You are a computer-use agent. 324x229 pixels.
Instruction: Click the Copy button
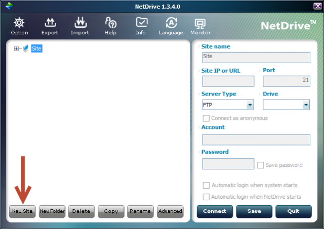(x=111, y=211)
